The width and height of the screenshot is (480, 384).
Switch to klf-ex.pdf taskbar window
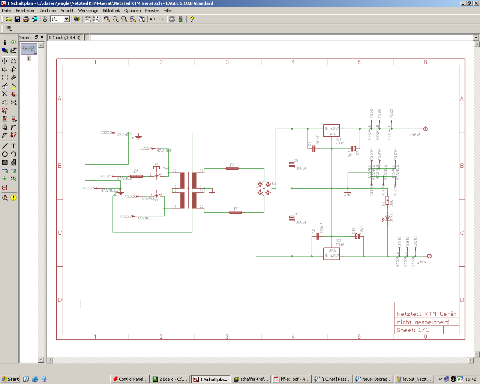[x=292, y=379]
